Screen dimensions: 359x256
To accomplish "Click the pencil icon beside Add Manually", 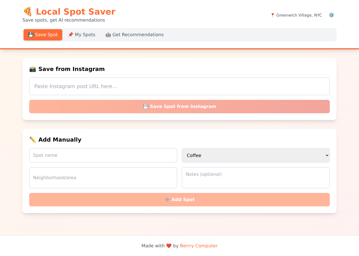I will pyautogui.click(x=33, y=139).
